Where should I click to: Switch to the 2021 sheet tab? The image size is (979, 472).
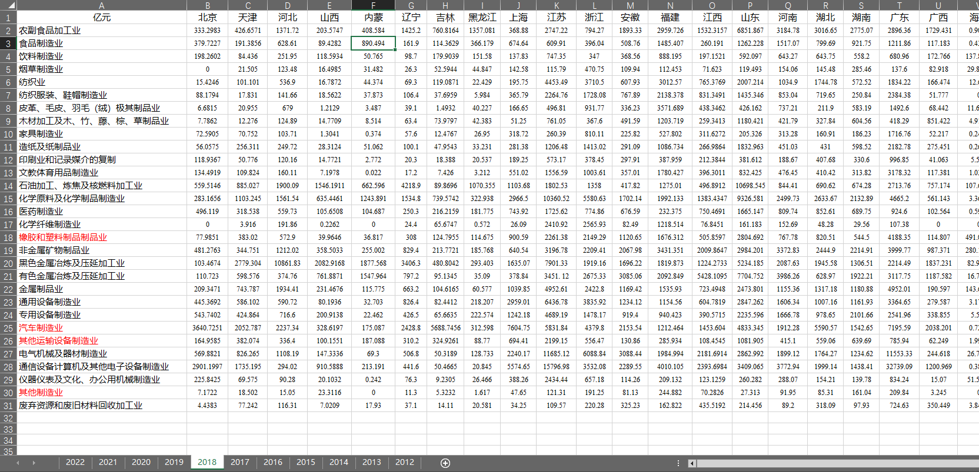pos(108,463)
